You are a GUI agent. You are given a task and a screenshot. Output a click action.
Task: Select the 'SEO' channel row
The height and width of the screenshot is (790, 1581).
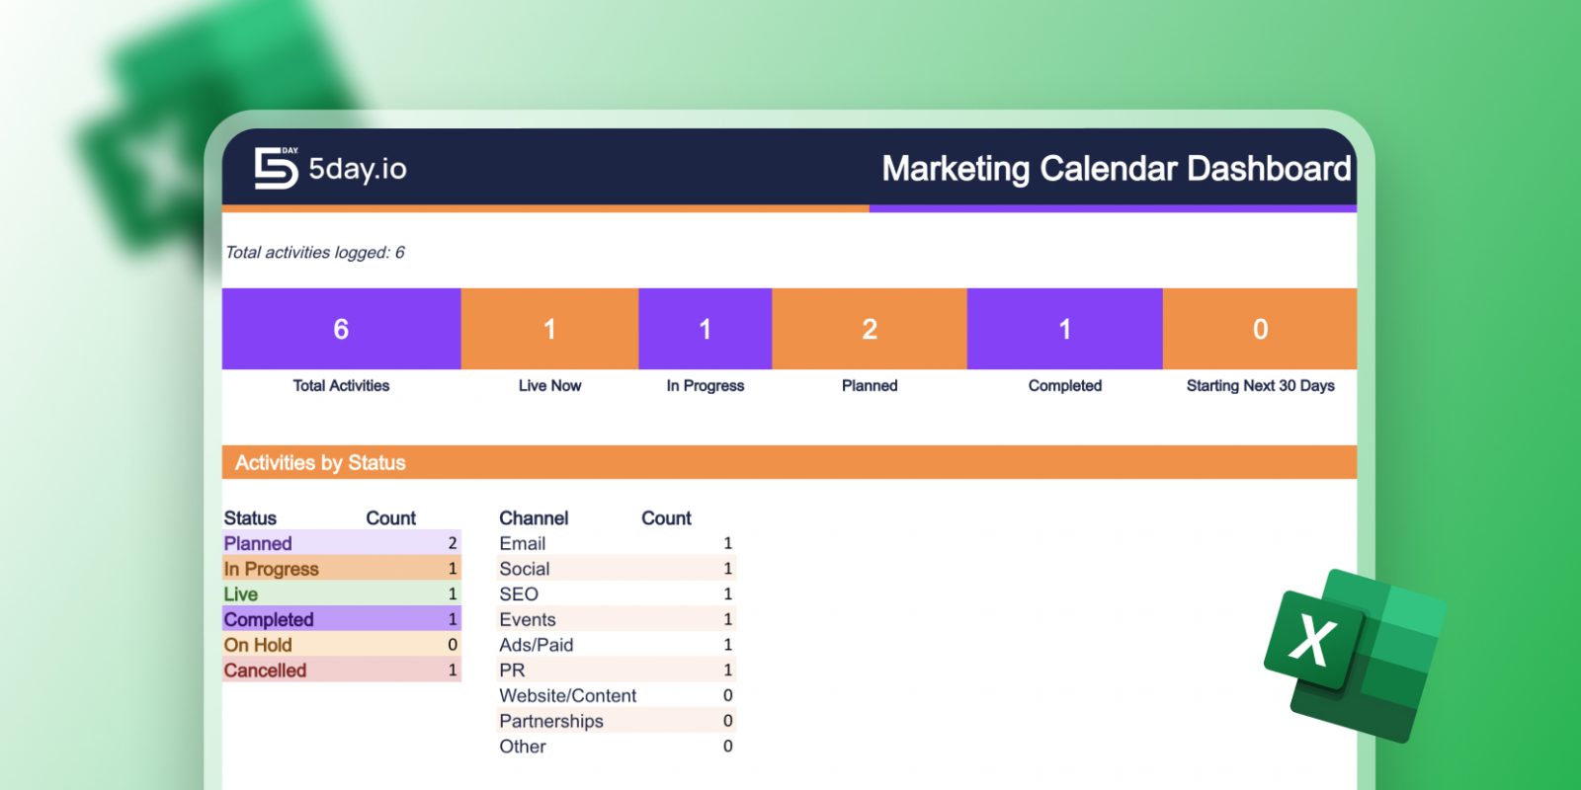tap(617, 594)
